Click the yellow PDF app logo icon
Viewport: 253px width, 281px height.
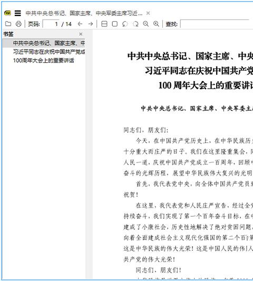click(7, 13)
